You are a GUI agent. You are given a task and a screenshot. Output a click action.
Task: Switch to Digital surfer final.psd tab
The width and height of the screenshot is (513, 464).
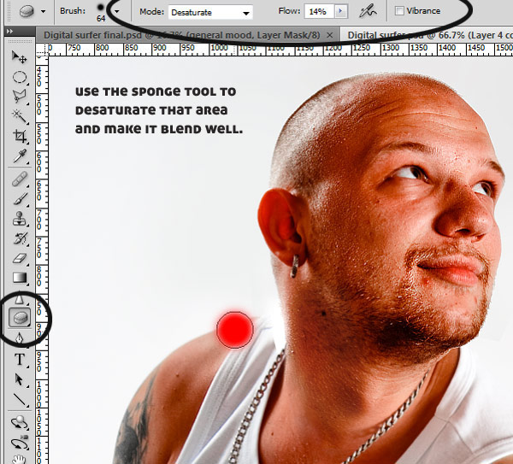pos(181,35)
